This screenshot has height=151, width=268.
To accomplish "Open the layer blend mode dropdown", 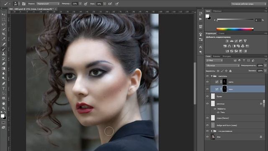I will tap(222, 65).
